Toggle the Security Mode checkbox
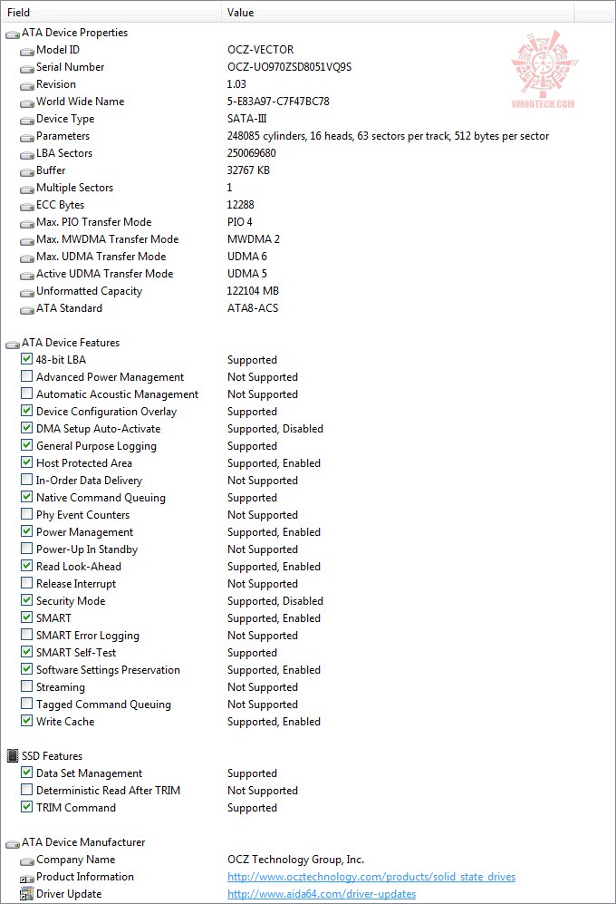 click(x=26, y=600)
